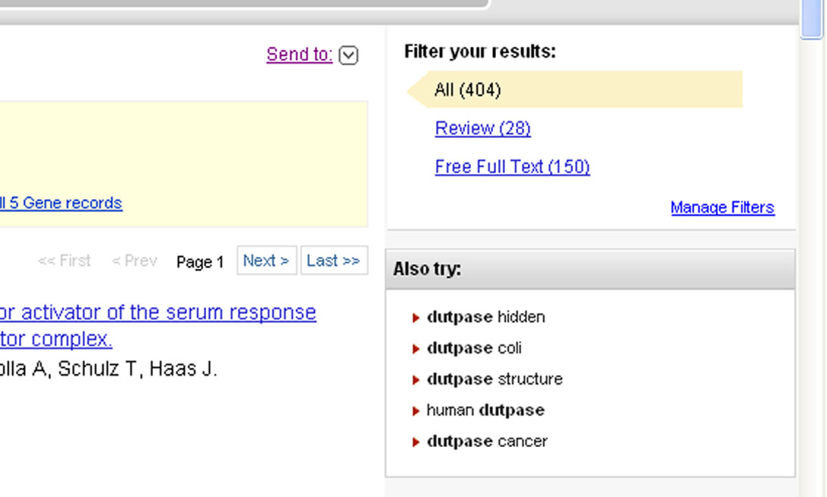Try the 'dutpase hidden' suggested search
Image resolution: width=827 pixels, height=497 pixels.
coord(485,317)
